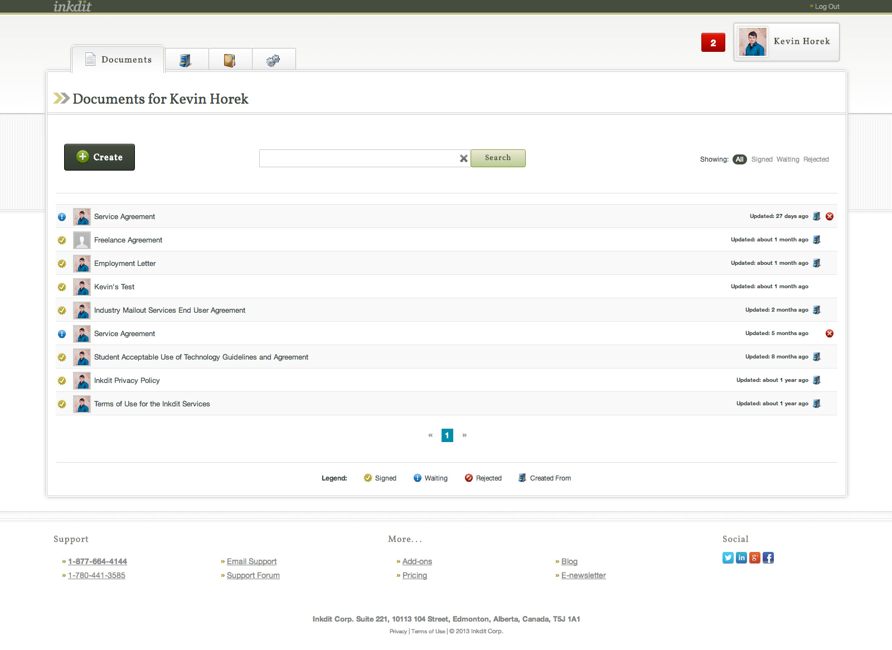This screenshot has height=650, width=892.
Task: Open the Inkdit Privacy Policy document
Action: click(127, 381)
